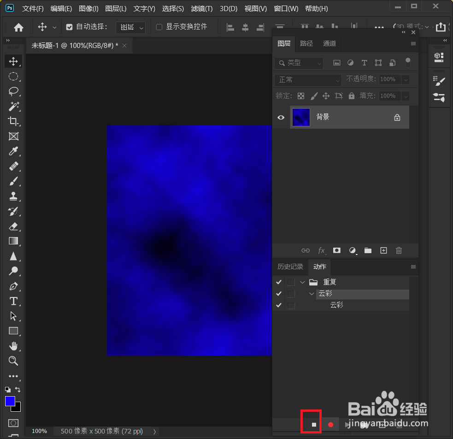Open the 正常 blend mode dropdown

coord(307,79)
